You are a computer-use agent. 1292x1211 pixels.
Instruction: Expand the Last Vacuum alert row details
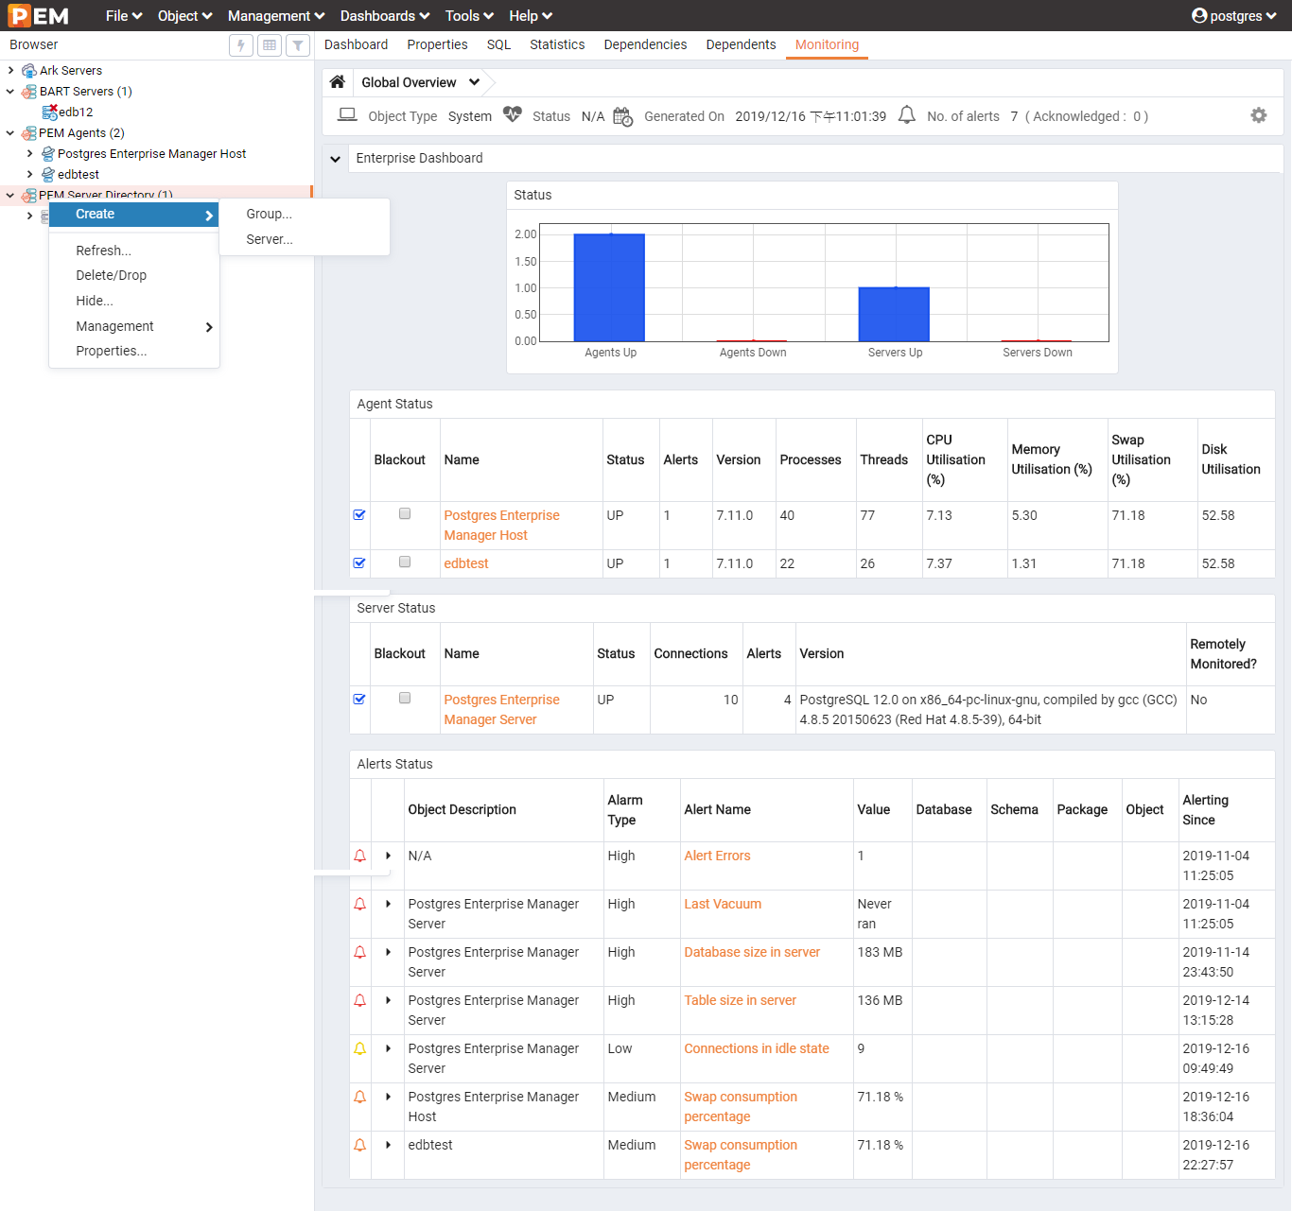(x=388, y=905)
